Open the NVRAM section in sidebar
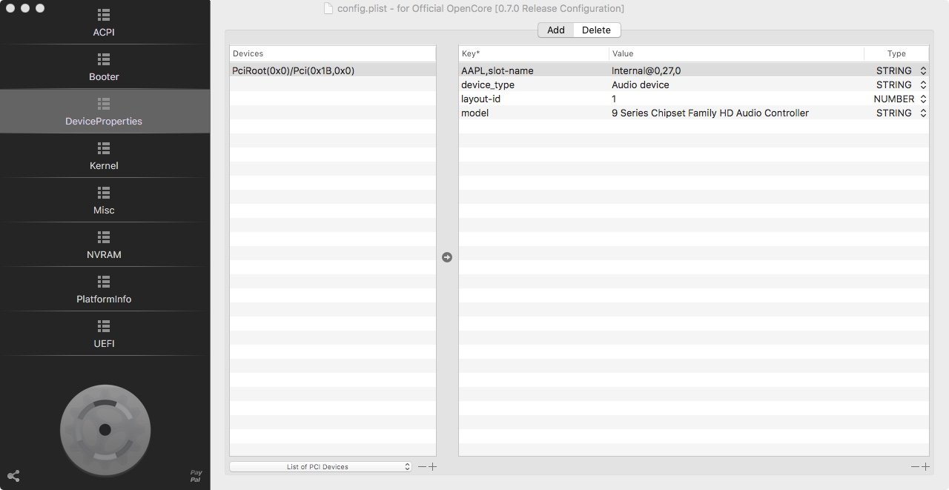This screenshot has height=490, width=949. coord(104,245)
